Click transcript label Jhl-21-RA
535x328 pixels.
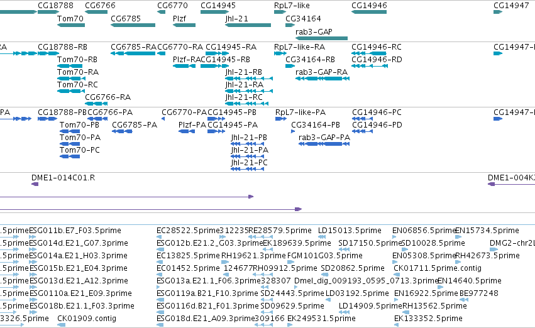tap(245, 85)
